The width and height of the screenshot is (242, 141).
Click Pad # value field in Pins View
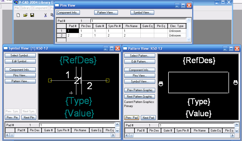[x=138, y=21]
